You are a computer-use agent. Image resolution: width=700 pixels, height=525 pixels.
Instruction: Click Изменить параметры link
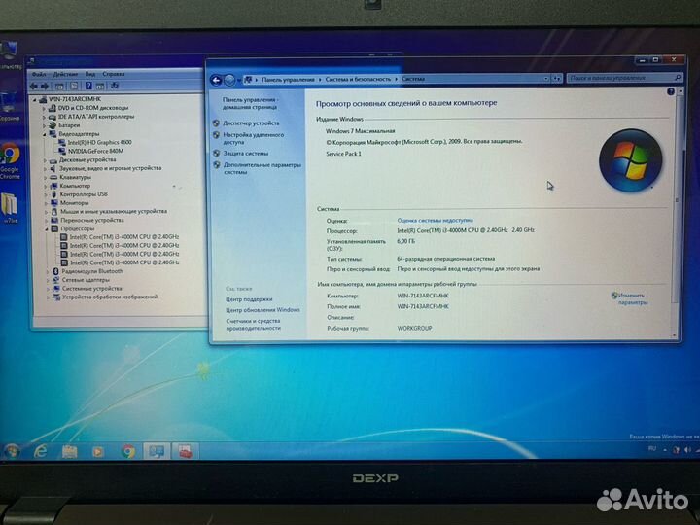pos(633,298)
